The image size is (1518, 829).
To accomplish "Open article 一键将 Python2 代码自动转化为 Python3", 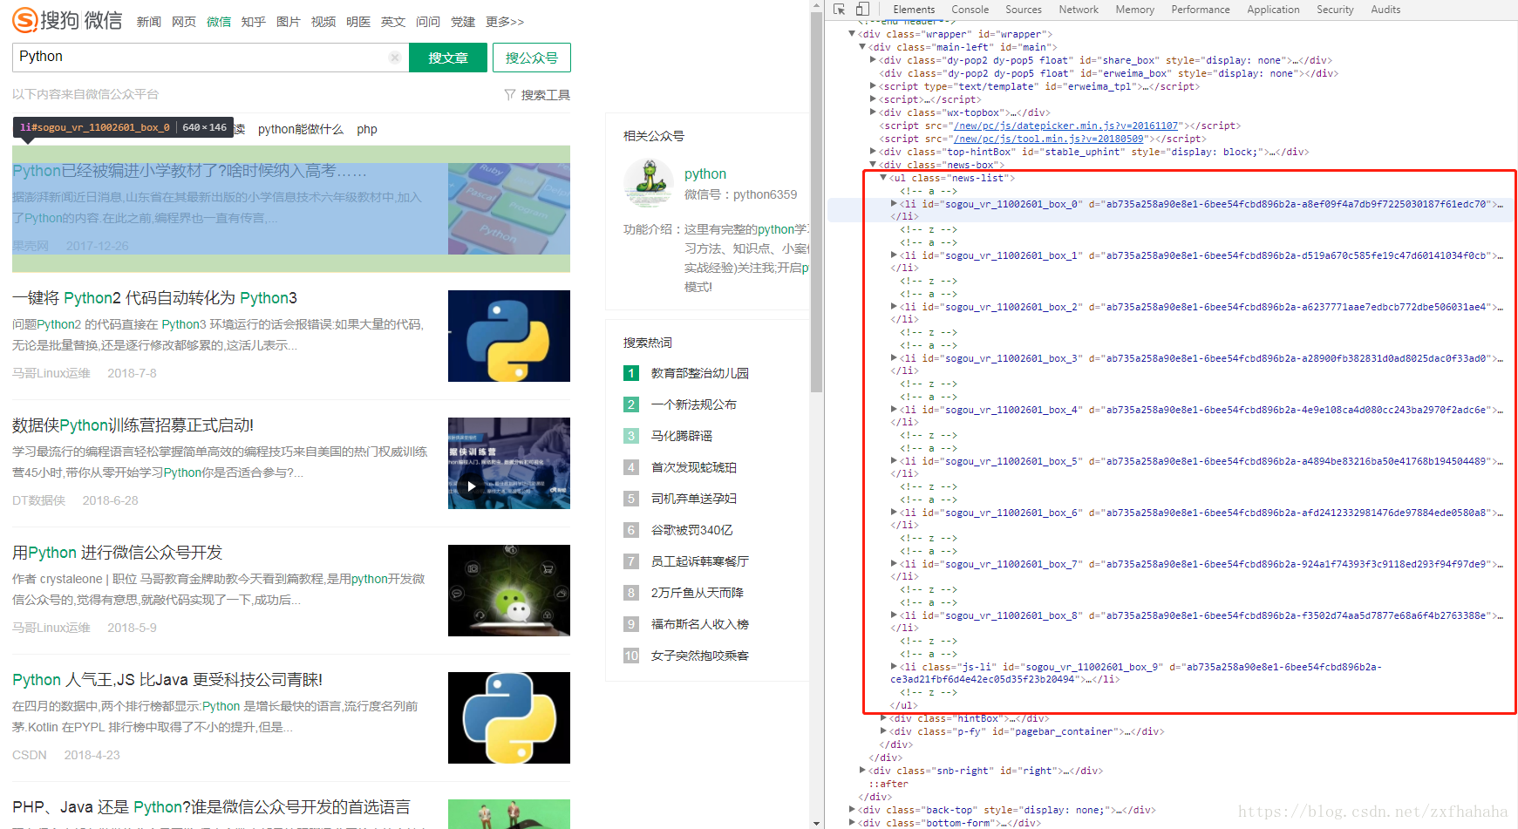I will (154, 298).
